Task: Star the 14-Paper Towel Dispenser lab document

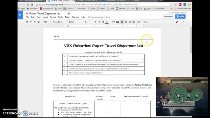Action: coord(65,13)
